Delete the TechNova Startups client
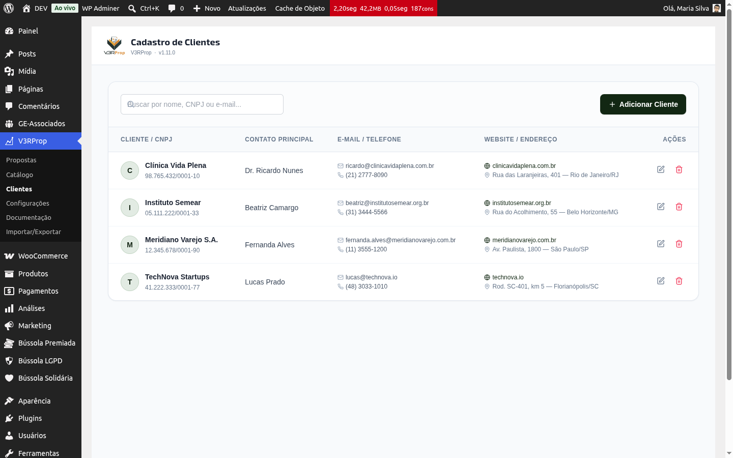Image resolution: width=733 pixels, height=458 pixels. point(679,281)
